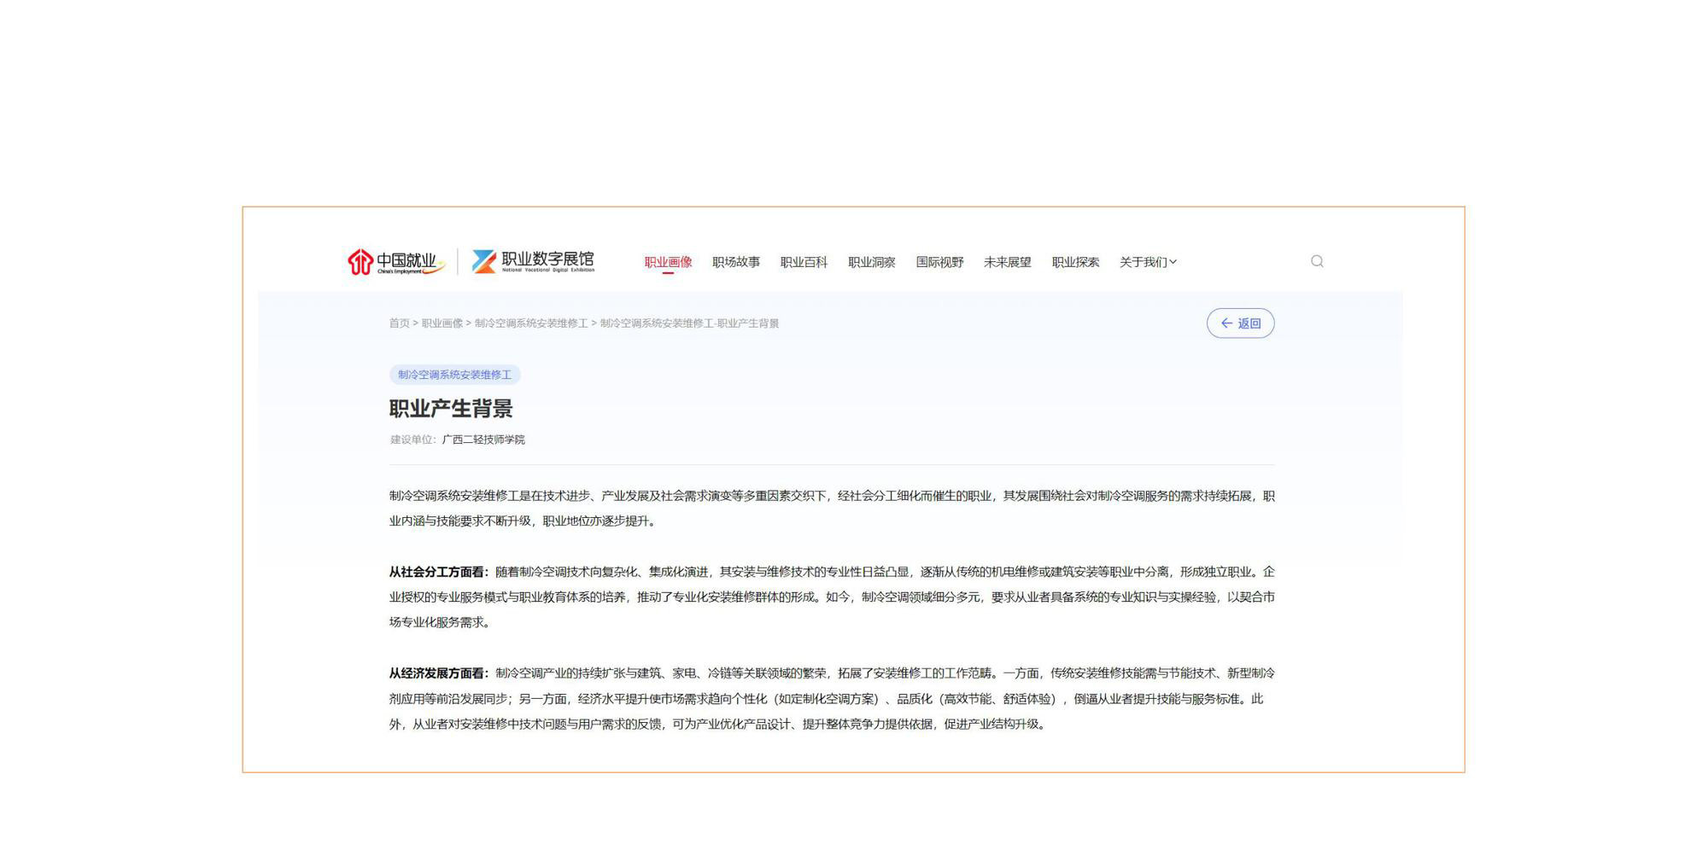
Task: Click the last breadcrumb 制冷空调系统安装维修工-职业产生背景
Action: coord(689,323)
